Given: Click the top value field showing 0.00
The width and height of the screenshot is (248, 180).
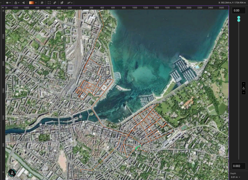Looking at the screenshot, I should (x=238, y=10).
